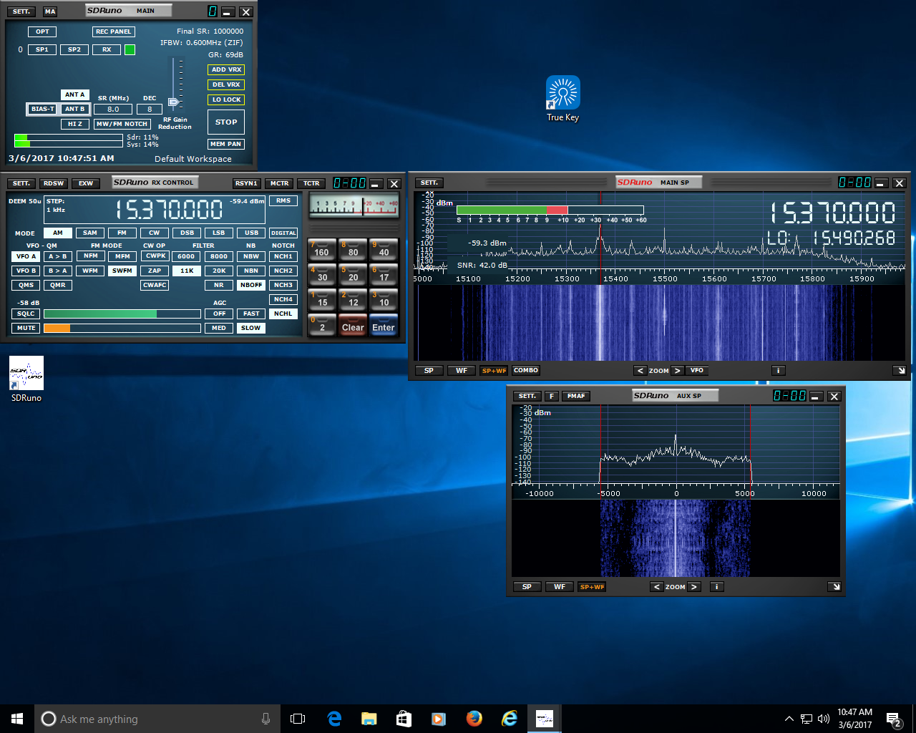Select LSB mode in RX Control
Viewport: 916px width, 733px height.
(219, 233)
